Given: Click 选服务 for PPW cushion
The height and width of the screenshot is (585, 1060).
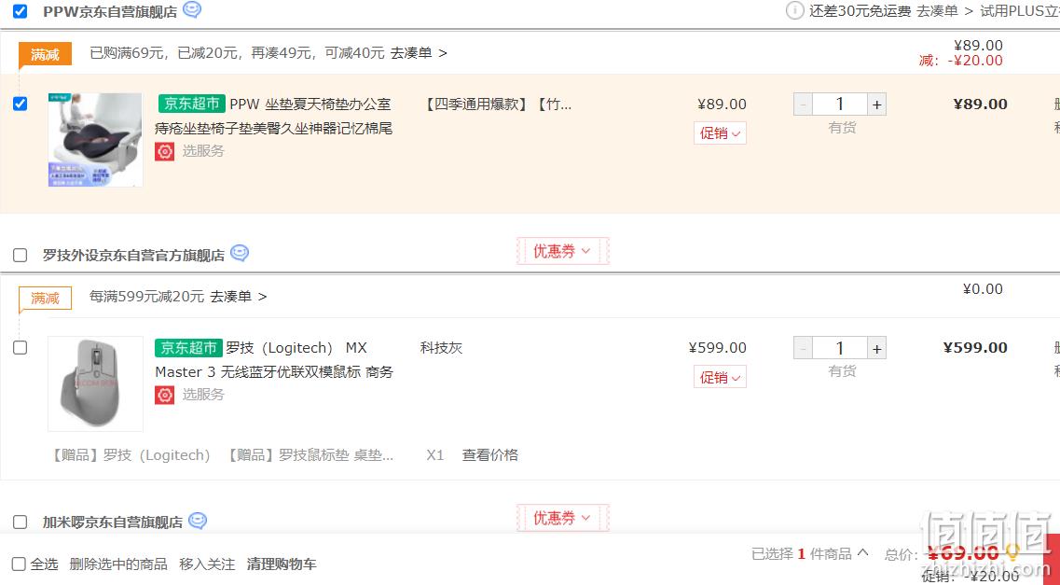Looking at the screenshot, I should 203,151.
